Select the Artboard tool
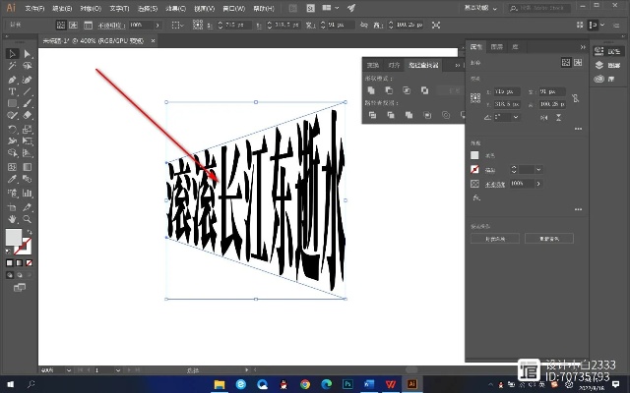The width and height of the screenshot is (630, 393). tap(12, 207)
